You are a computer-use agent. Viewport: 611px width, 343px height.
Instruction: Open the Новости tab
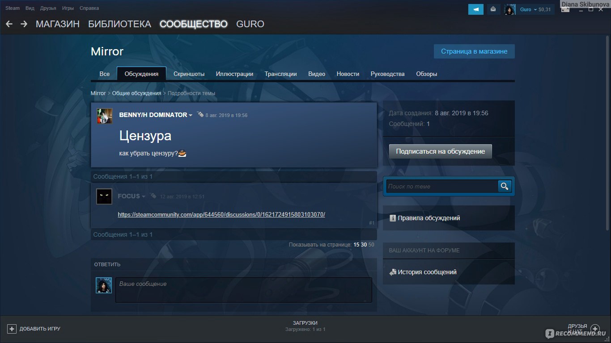tap(348, 74)
